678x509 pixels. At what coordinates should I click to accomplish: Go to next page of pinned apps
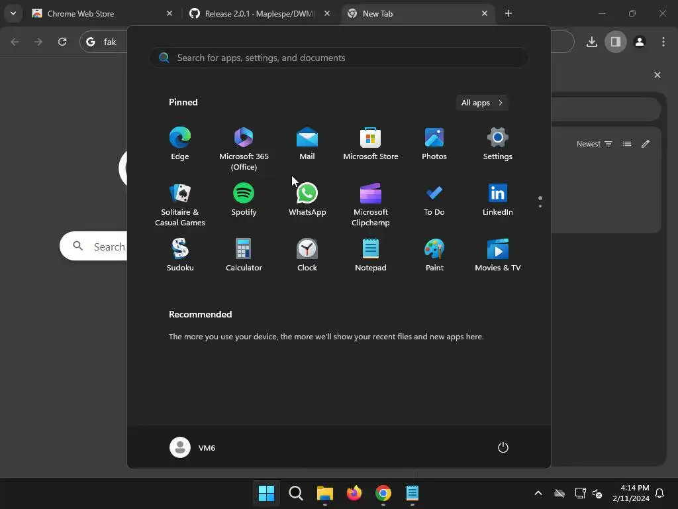[540, 205]
